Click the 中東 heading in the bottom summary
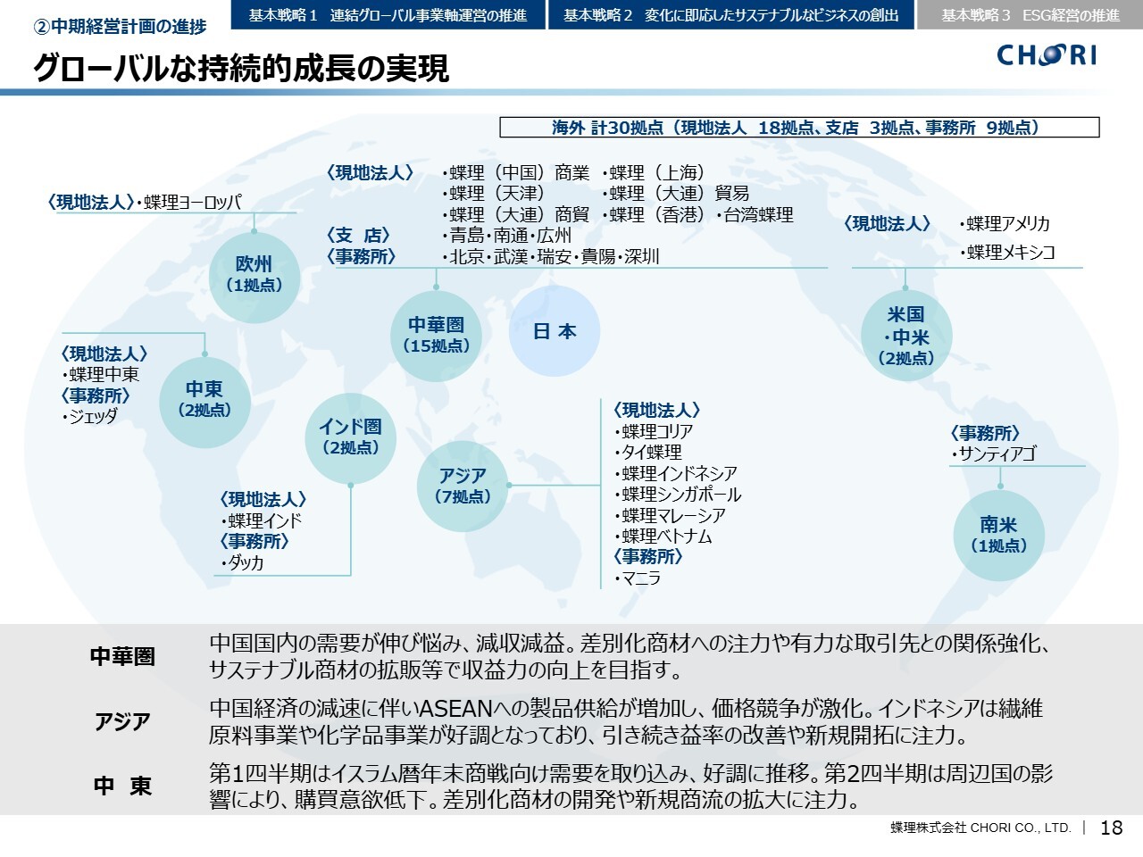Screen dimensions: 1143x857 pos(122,786)
